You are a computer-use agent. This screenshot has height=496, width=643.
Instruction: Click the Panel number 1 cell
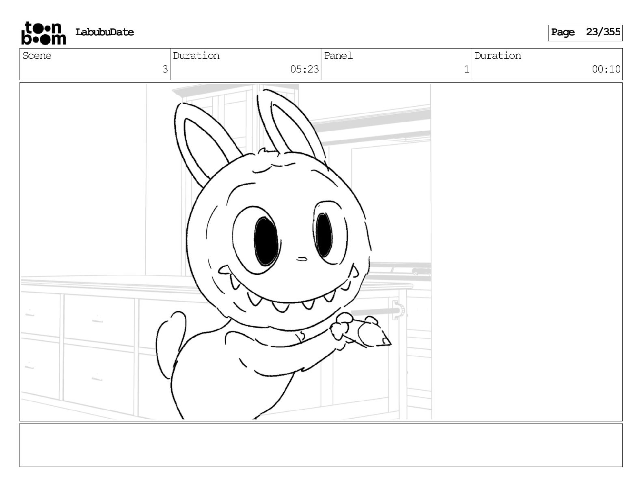396,64
